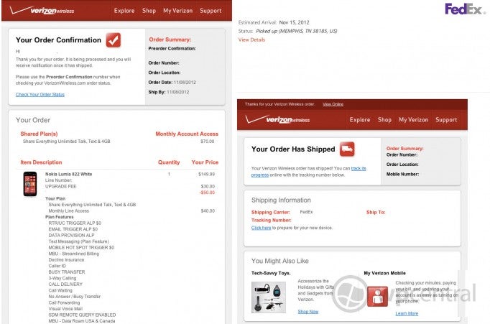This screenshot has width=490, height=324.
Task: Open Support in the shipped email header
Action: [446, 120]
